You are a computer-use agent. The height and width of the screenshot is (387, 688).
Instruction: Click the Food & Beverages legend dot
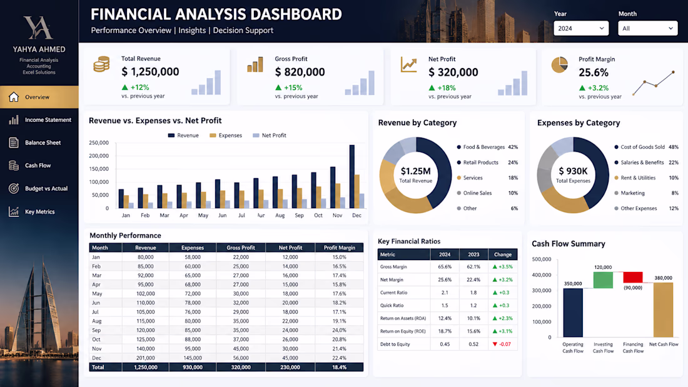(x=459, y=147)
